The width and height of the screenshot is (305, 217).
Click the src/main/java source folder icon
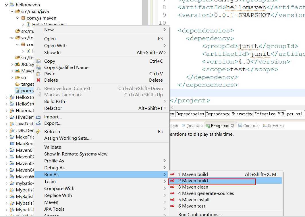pos(18,11)
